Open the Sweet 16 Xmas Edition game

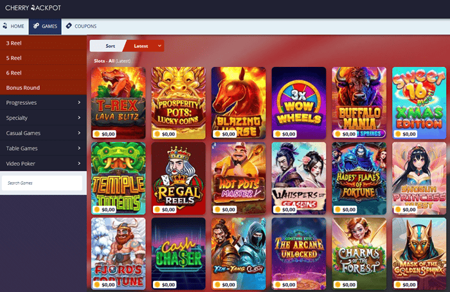coord(419,103)
